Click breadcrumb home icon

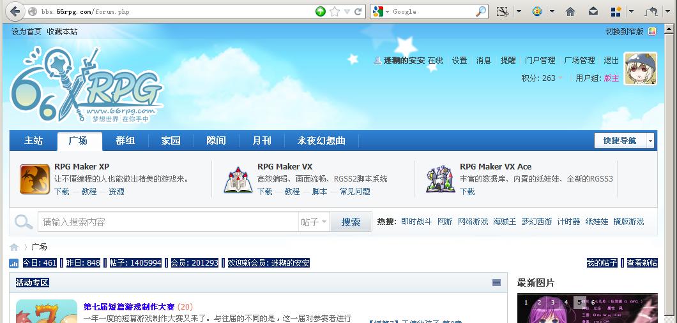coord(14,247)
